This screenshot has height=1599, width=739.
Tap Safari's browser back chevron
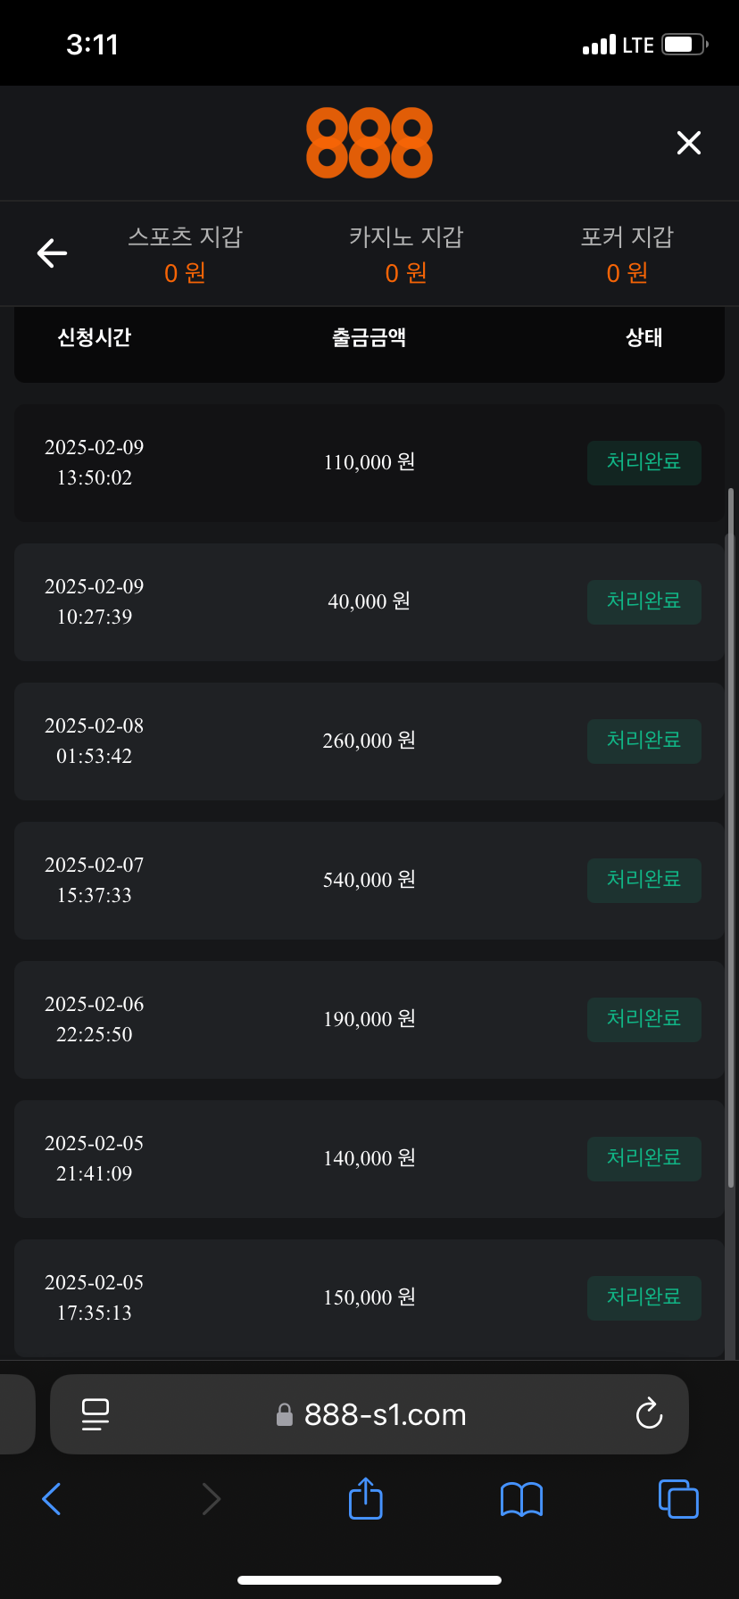52,1499
